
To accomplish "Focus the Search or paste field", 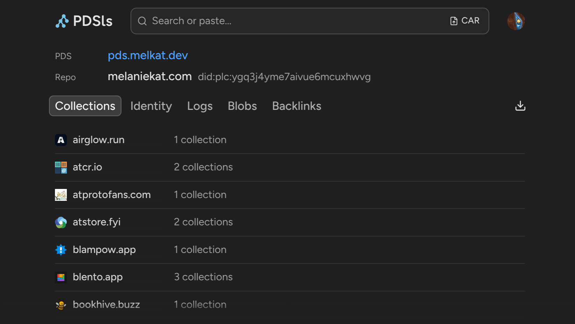I will click(x=310, y=21).
